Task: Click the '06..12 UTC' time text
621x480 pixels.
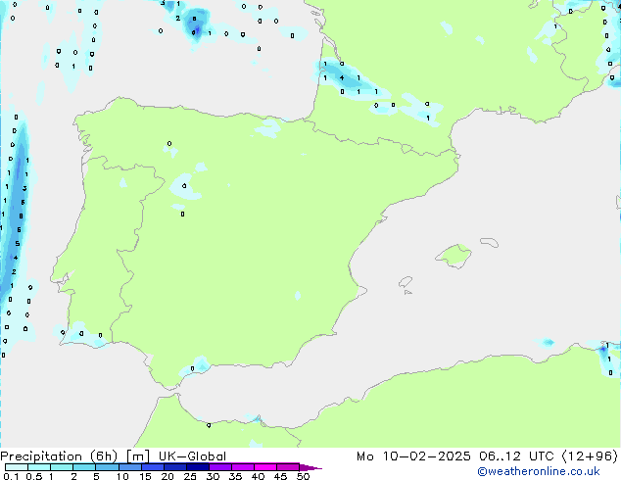Action: (x=516, y=456)
